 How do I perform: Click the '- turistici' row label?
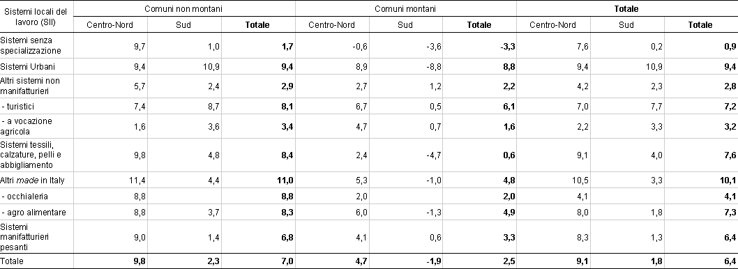(x=17, y=107)
